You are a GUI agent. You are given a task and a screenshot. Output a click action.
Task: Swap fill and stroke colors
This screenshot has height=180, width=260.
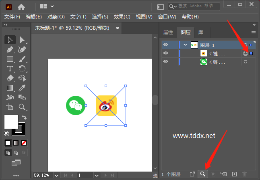pos(24,117)
